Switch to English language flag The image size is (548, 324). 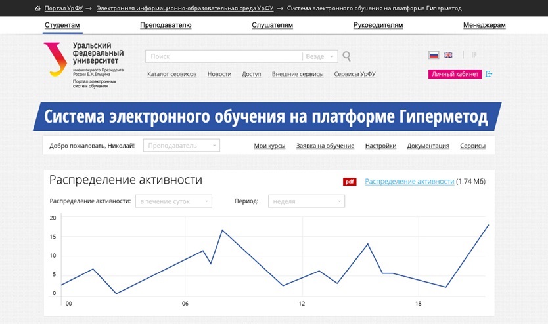pos(448,55)
